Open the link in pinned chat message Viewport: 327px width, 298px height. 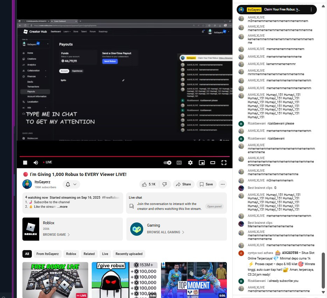[x=298, y=9]
